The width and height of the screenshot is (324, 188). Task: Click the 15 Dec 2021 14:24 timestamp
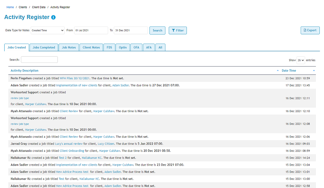(298, 158)
